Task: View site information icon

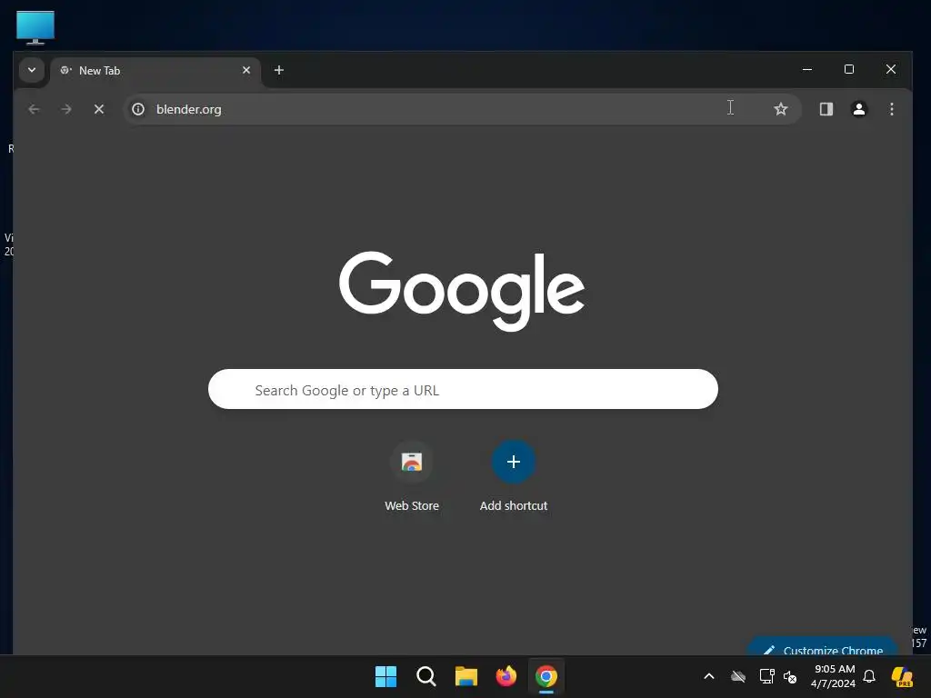Action: 138,109
